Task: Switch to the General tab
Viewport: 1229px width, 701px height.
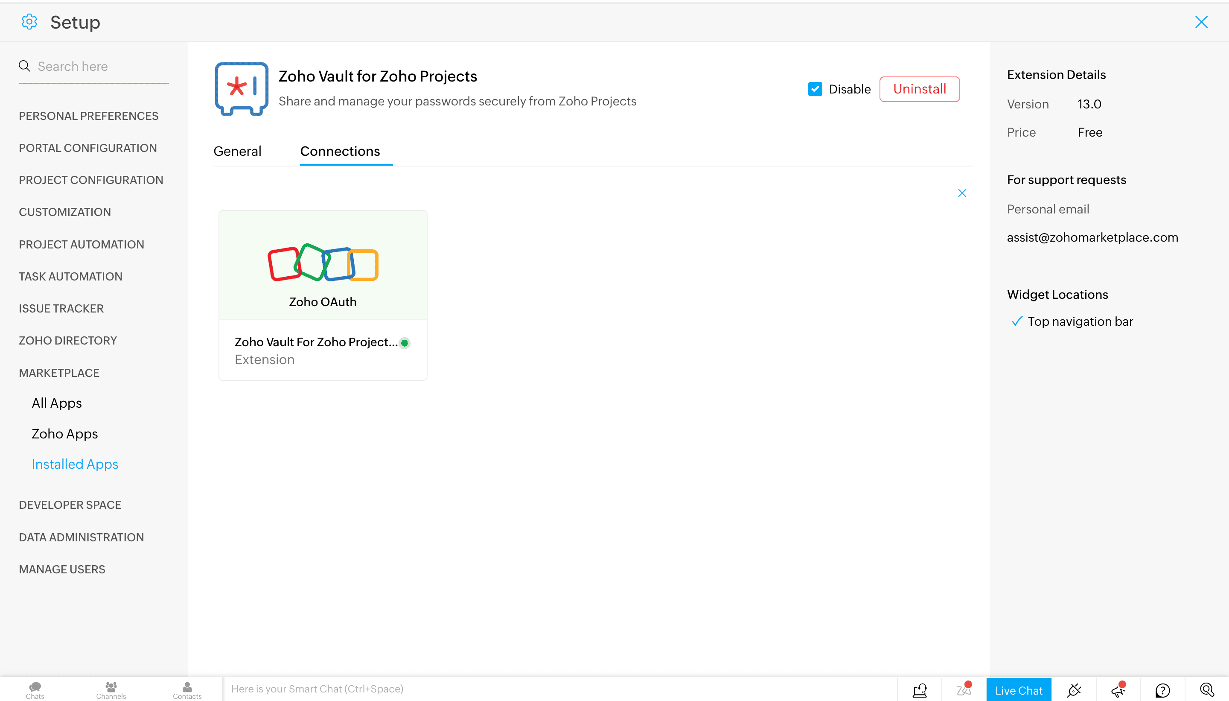Action: pos(237,151)
